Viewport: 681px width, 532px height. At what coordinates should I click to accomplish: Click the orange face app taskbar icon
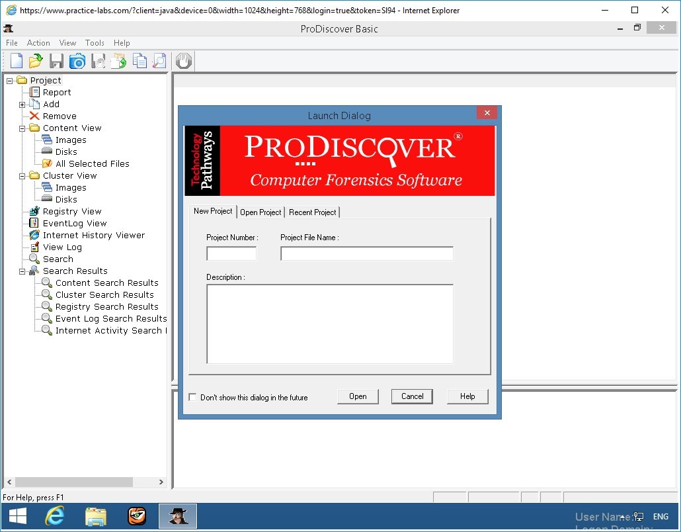[x=138, y=516]
